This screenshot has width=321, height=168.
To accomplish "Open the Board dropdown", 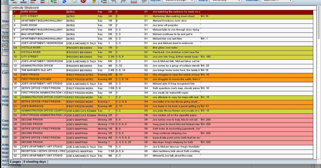I will tap(225, 1).
